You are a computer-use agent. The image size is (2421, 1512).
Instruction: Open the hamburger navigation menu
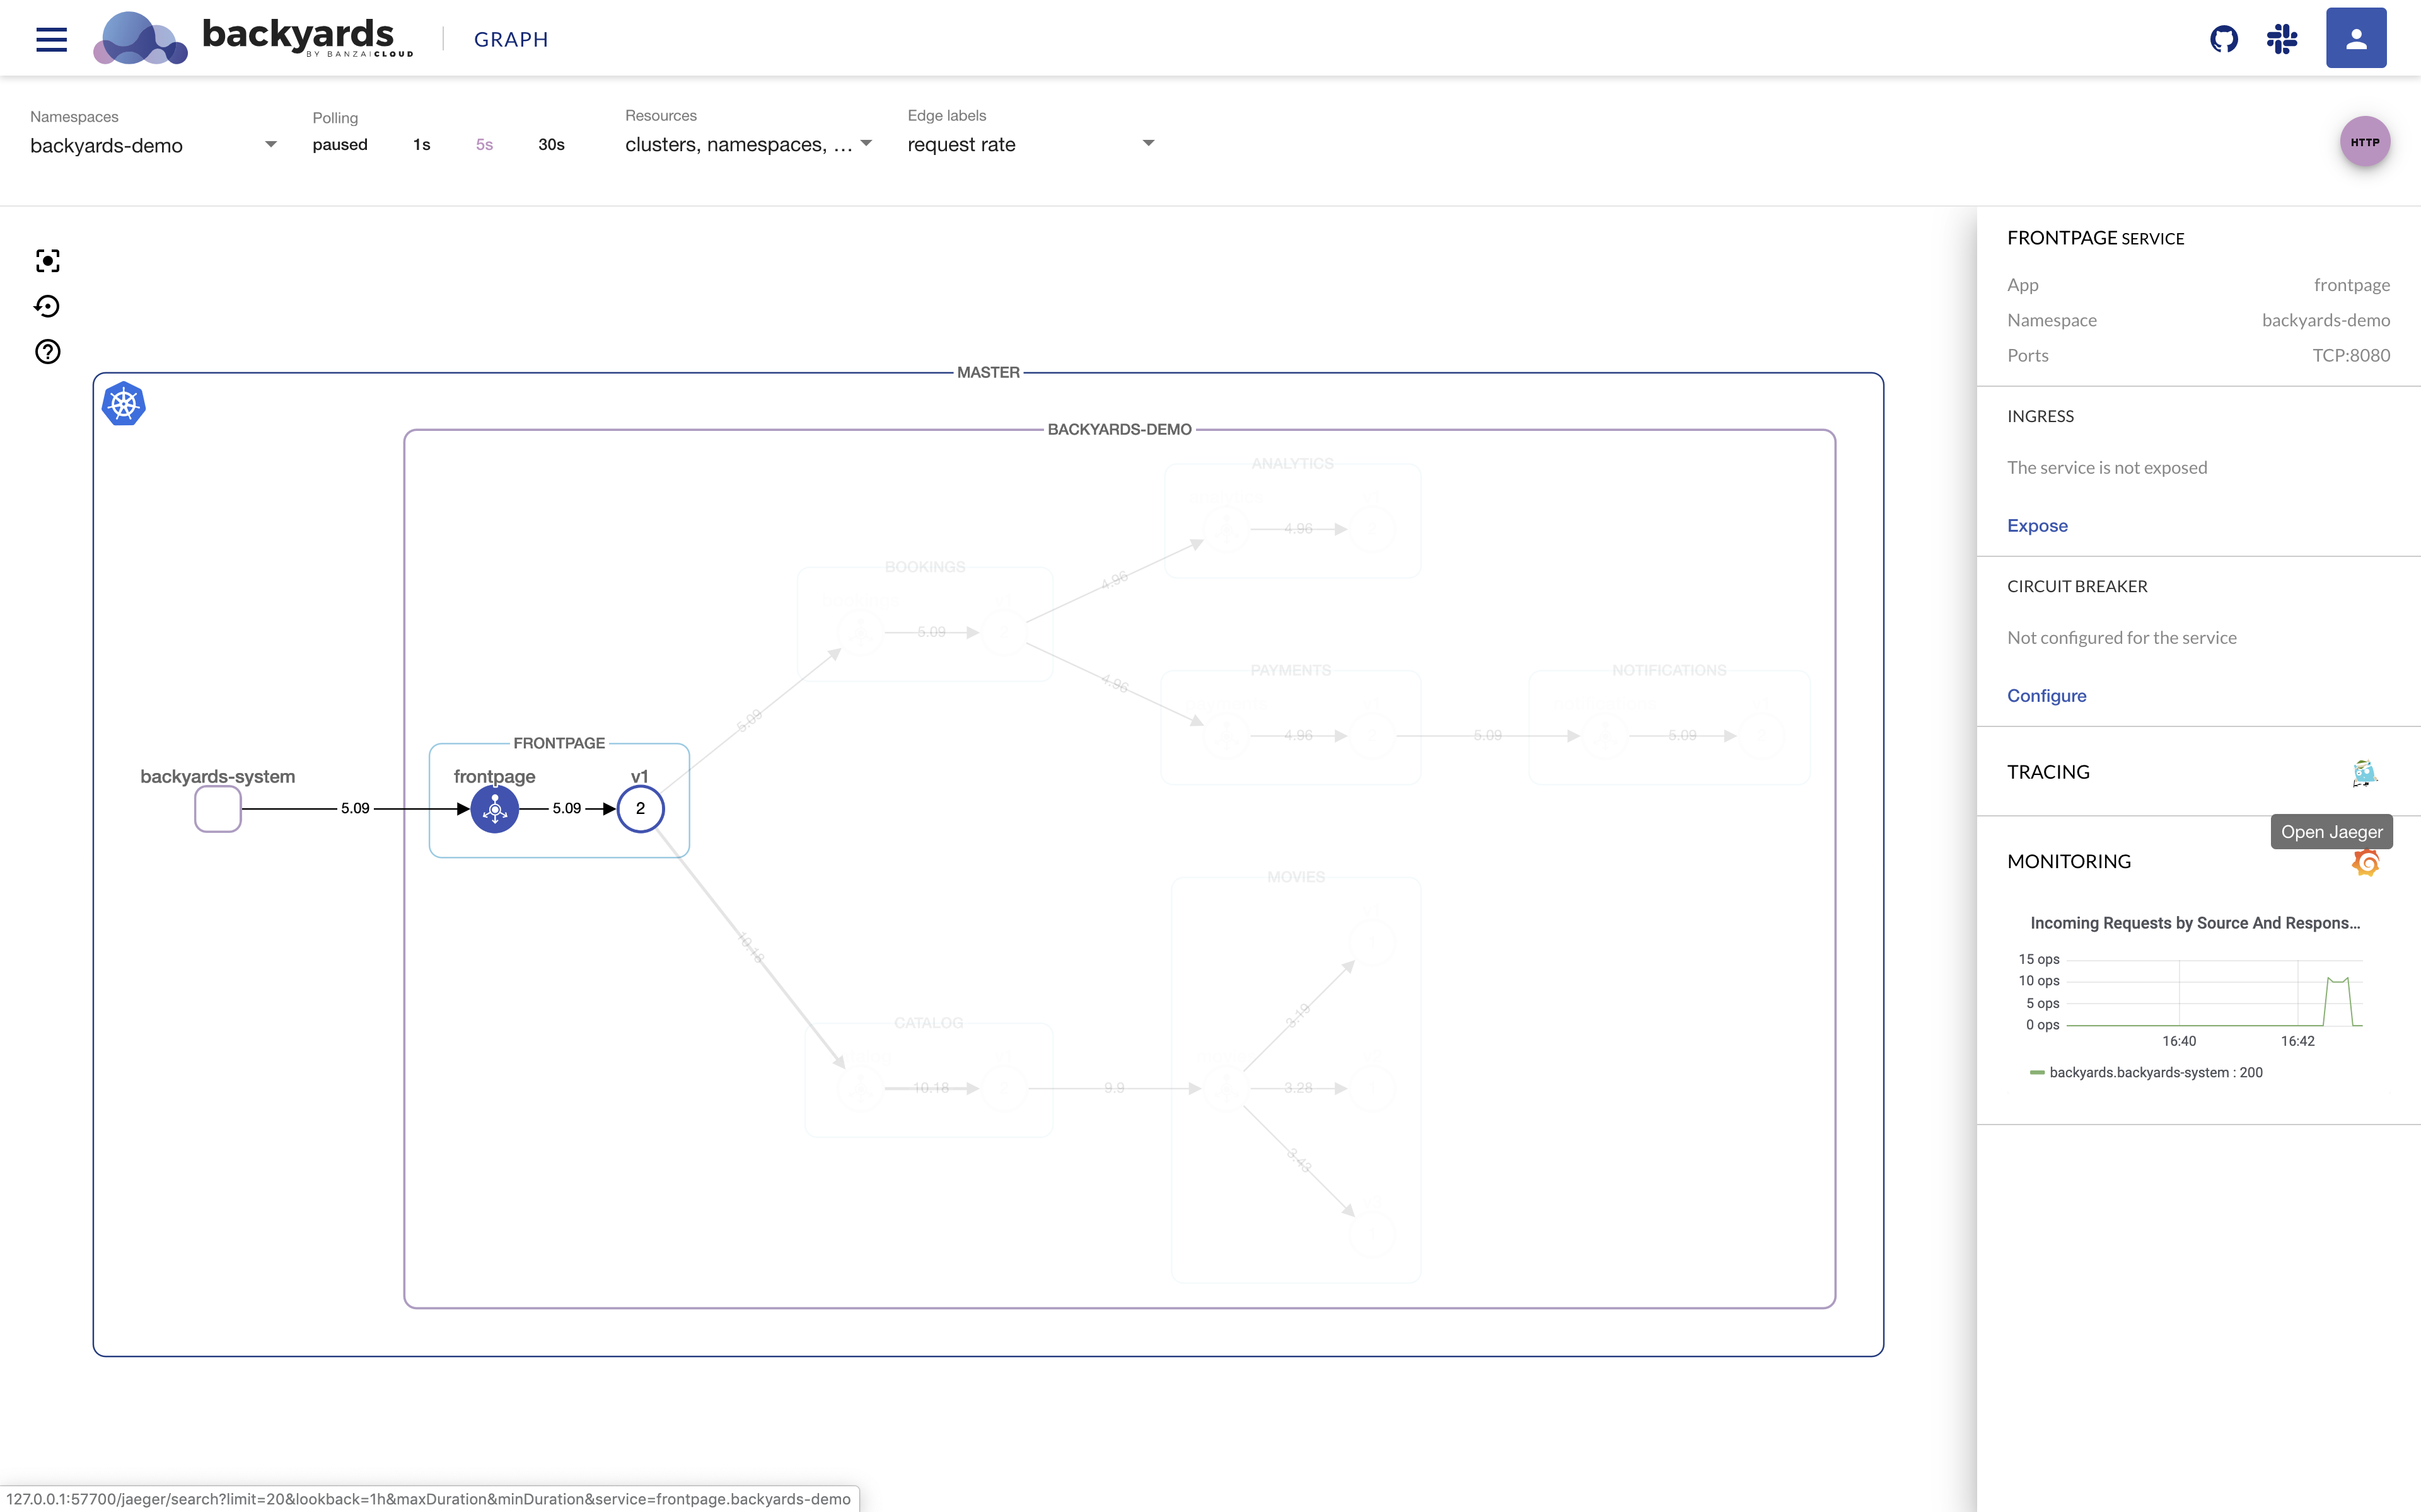pos(51,39)
